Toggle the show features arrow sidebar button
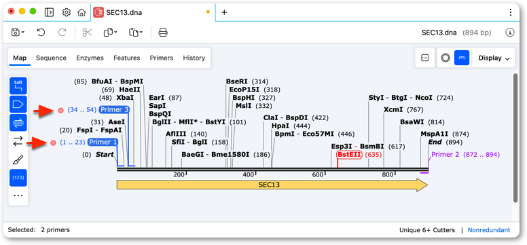Viewport: 527px width, 245px height. point(18,105)
